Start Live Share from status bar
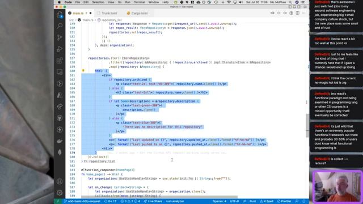The image size is (363, 204). coord(153,201)
